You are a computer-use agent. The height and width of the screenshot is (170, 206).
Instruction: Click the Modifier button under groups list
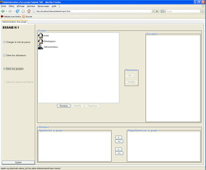coord(78,106)
